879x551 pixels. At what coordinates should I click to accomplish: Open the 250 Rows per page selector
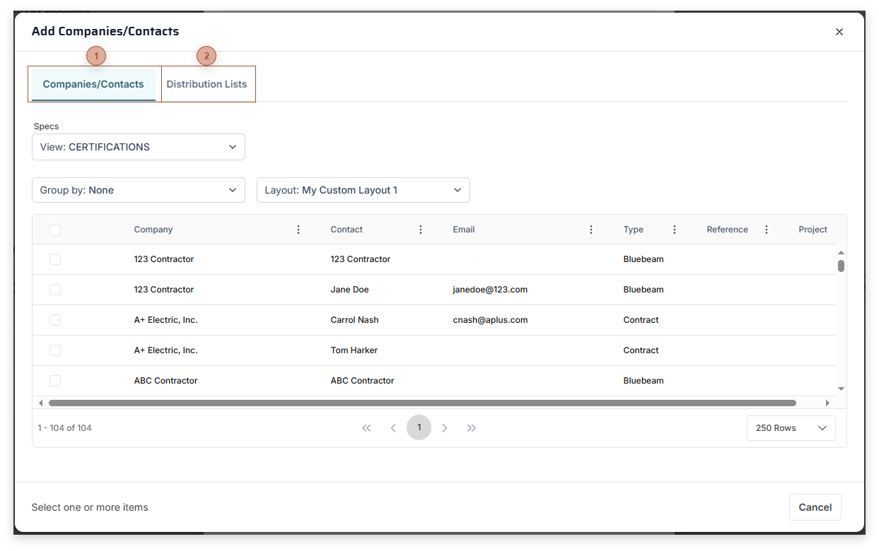(x=791, y=427)
